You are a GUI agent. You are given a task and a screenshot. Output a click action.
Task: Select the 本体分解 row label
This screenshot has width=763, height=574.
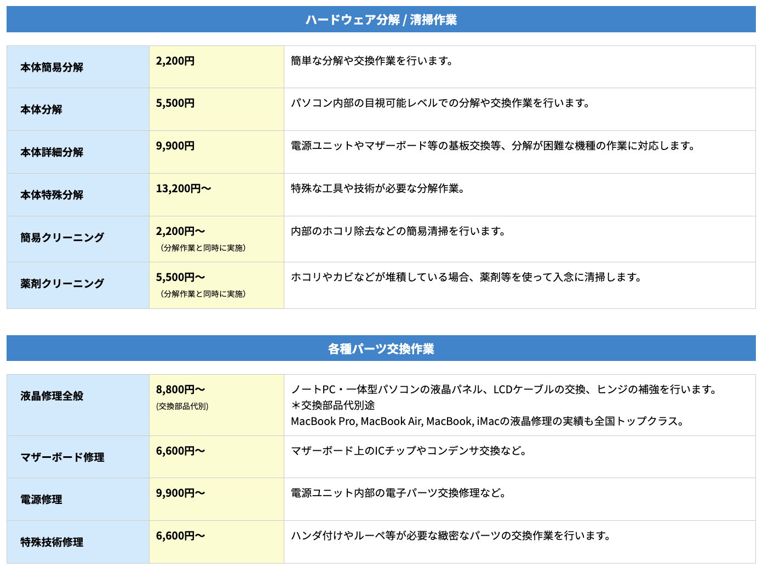(42, 110)
